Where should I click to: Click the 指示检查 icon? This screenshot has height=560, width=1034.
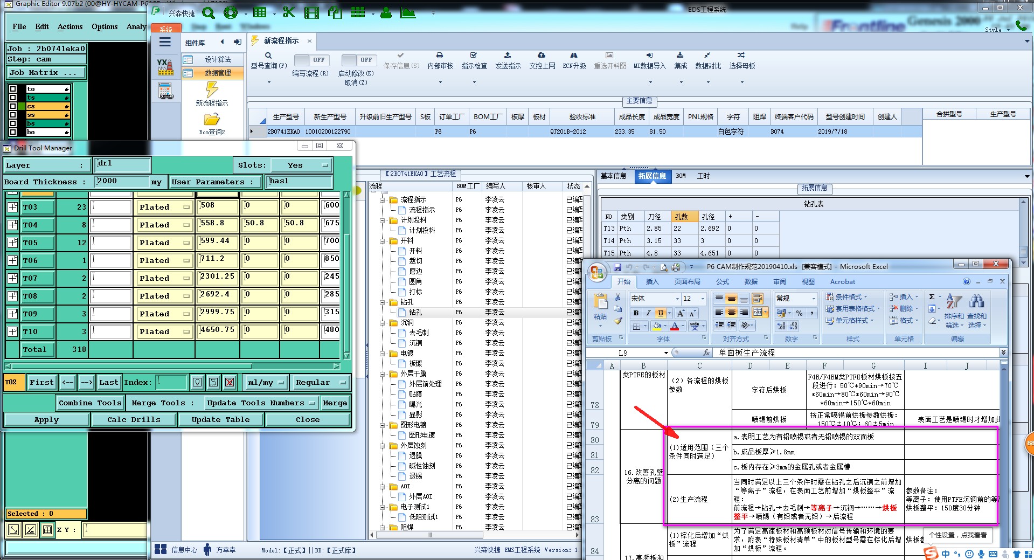point(474,56)
